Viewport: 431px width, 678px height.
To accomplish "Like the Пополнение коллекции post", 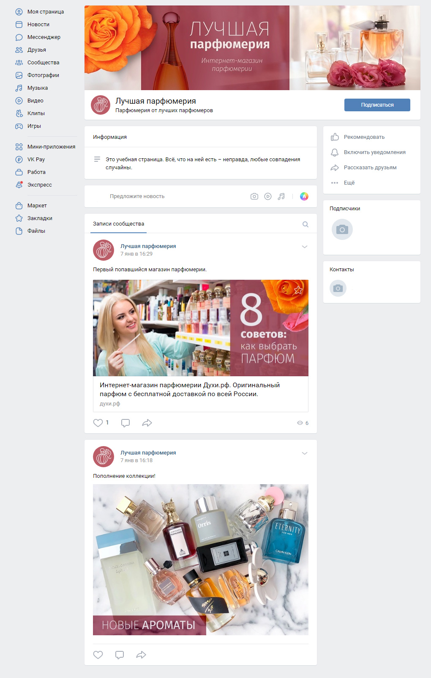I will click(x=98, y=655).
